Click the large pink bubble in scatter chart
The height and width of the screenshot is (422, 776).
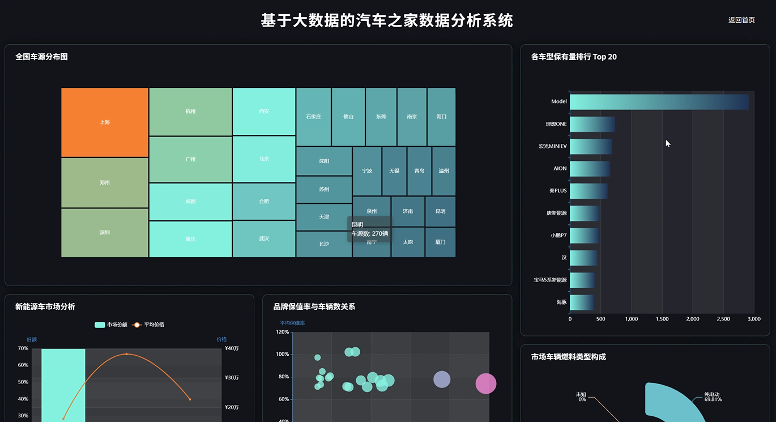point(486,383)
